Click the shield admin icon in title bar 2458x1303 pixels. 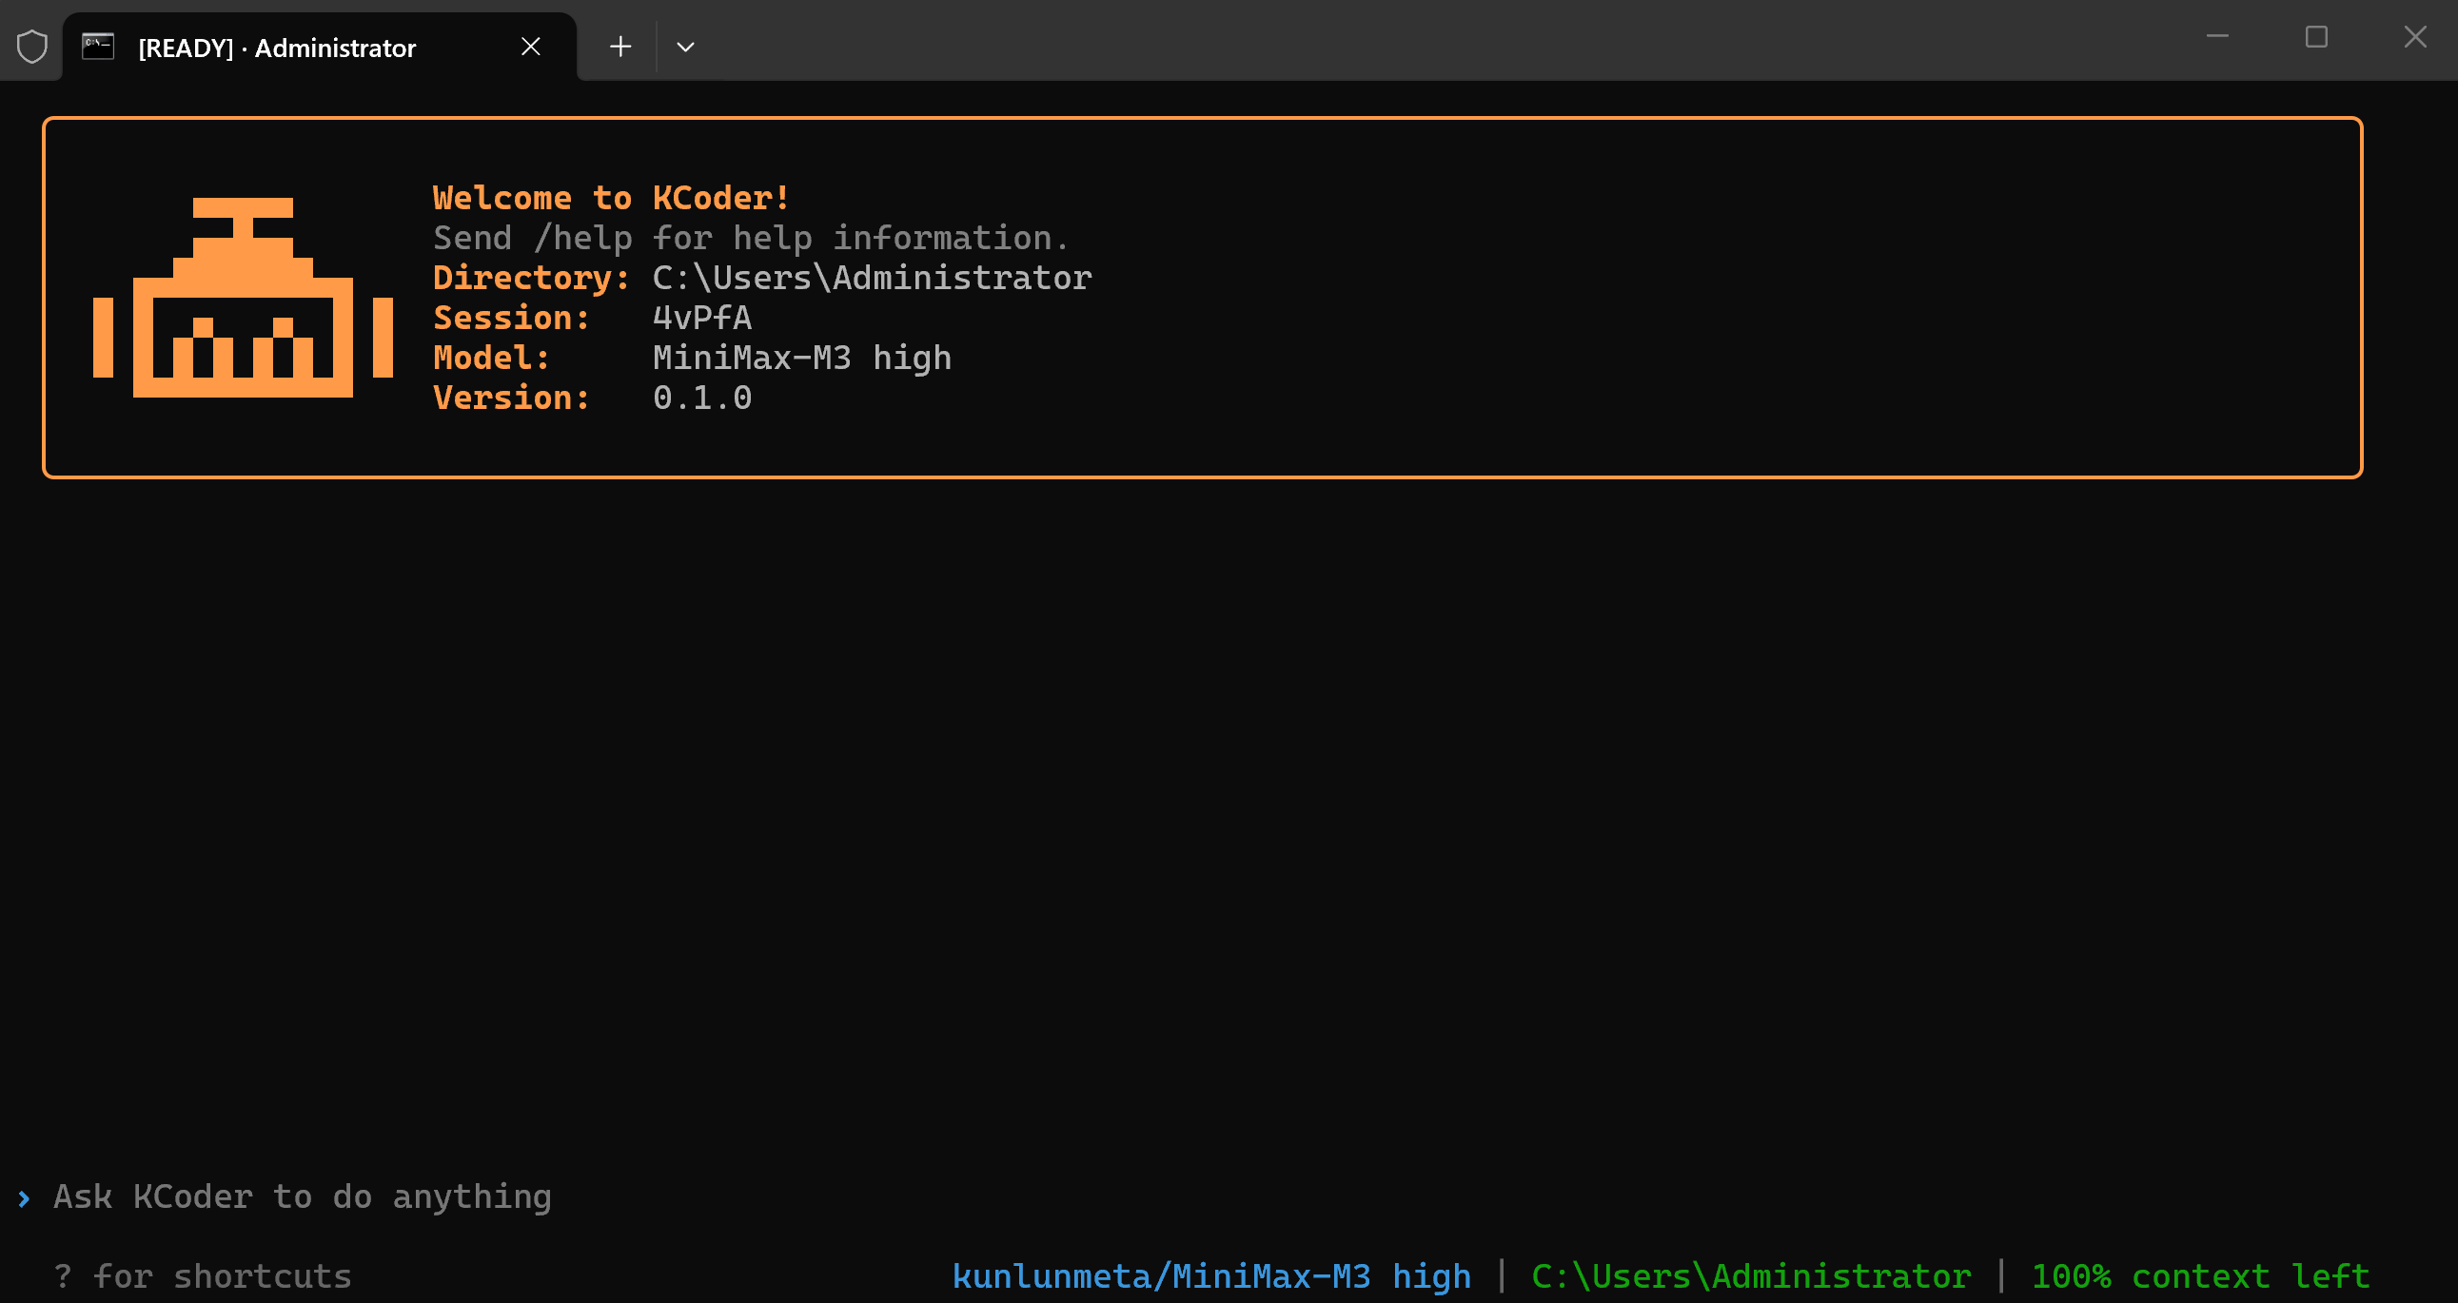tap(32, 47)
